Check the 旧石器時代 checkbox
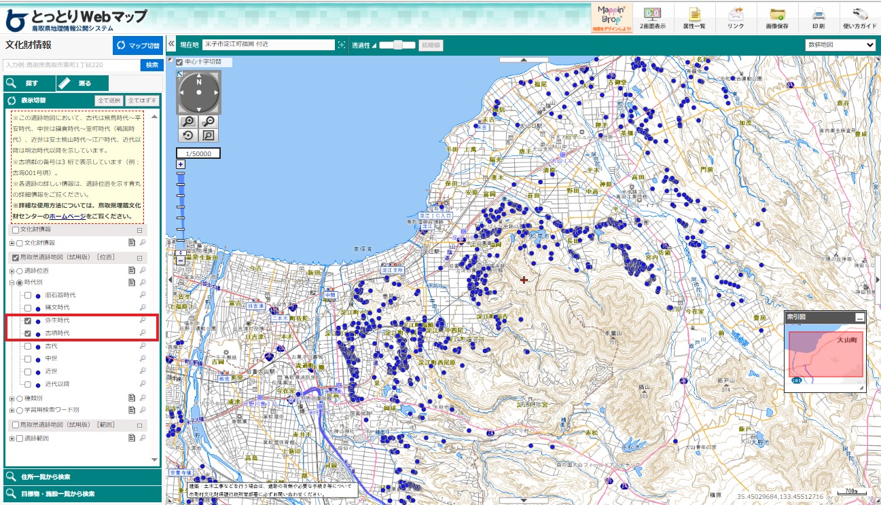Image resolution: width=881 pixels, height=505 pixels. click(x=28, y=295)
